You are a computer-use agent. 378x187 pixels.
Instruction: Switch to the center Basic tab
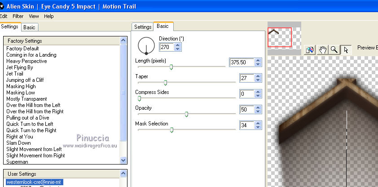pos(163,26)
